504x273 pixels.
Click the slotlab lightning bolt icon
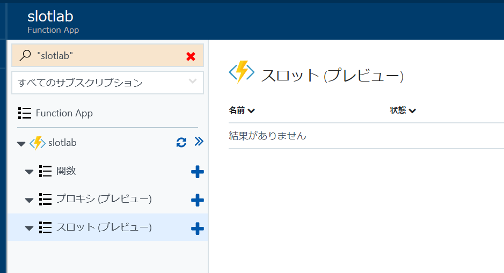pos(38,143)
